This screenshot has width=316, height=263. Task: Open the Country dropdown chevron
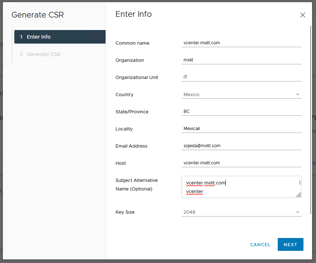(x=298, y=94)
